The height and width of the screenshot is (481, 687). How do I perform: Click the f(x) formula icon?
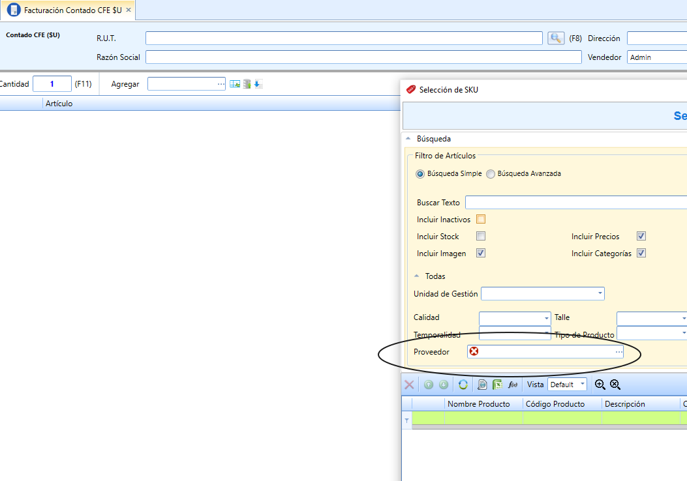pyautogui.click(x=513, y=385)
